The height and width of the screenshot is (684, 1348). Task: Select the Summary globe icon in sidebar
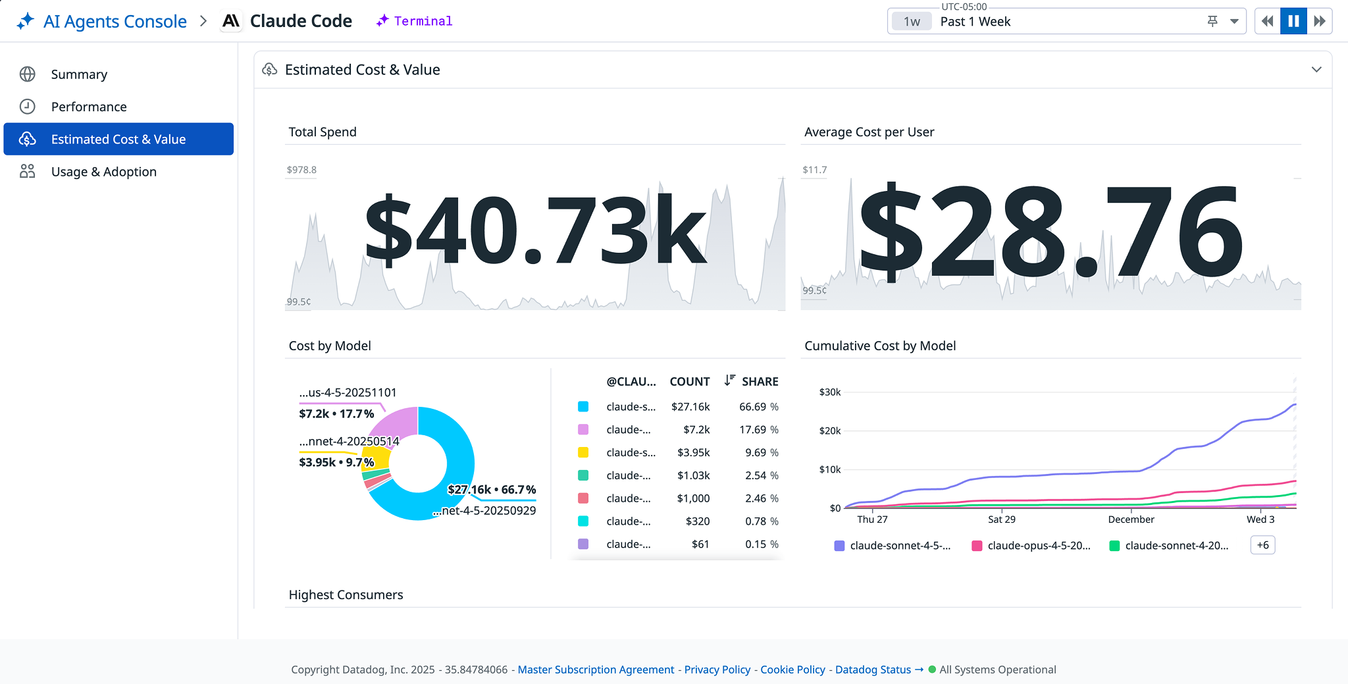(x=27, y=74)
